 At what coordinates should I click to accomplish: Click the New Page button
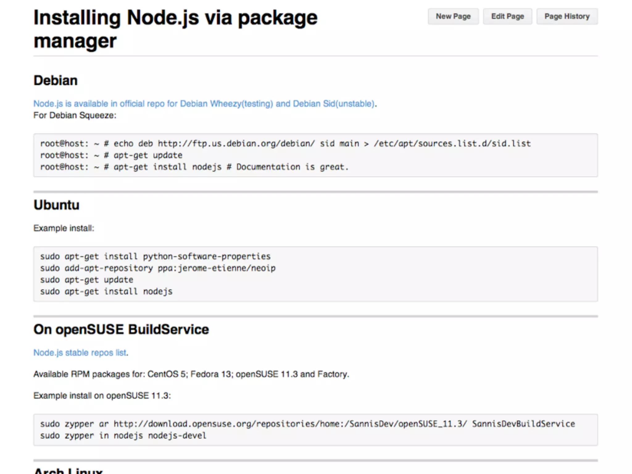(x=453, y=16)
